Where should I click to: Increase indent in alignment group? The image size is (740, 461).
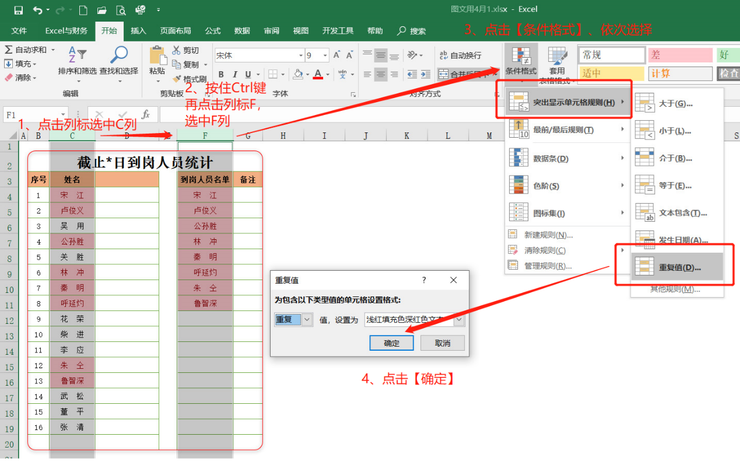[425, 74]
